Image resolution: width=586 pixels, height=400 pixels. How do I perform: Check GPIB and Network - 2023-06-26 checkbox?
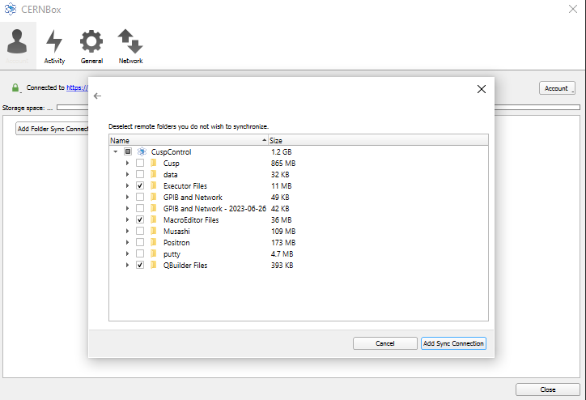click(x=140, y=208)
